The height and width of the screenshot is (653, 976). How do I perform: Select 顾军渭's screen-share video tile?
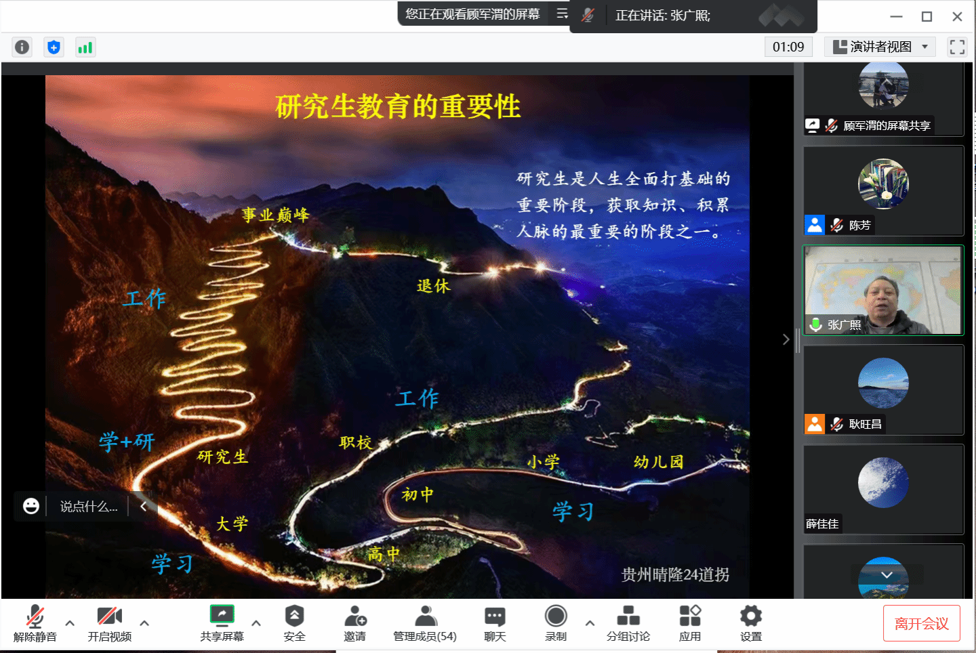(883, 99)
